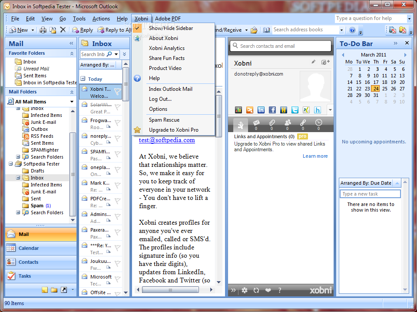Click the Hoovers yellow H icon
The height and width of the screenshot is (312, 417).
(284, 110)
